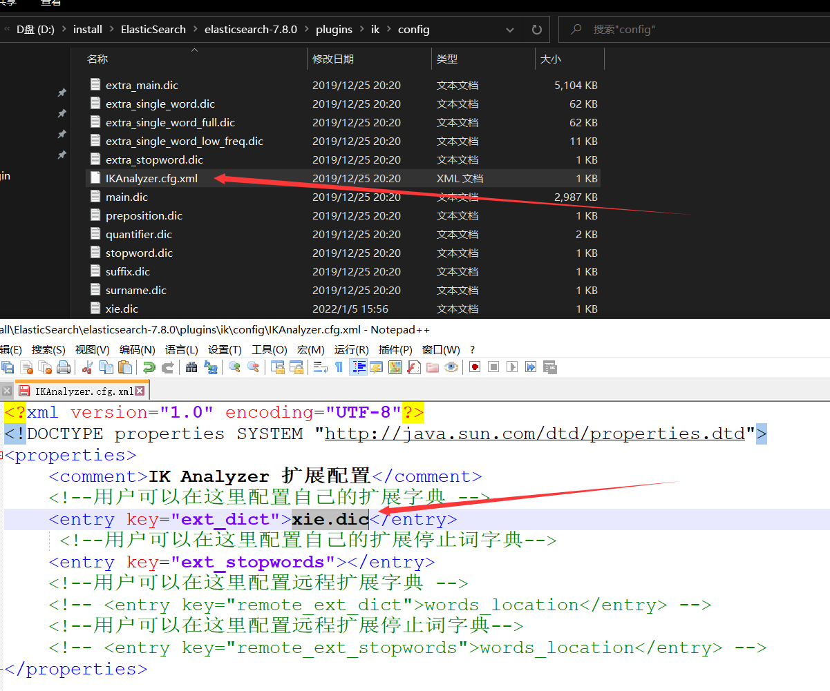
Task: Open the Define Your Language icon
Action: coord(377,367)
